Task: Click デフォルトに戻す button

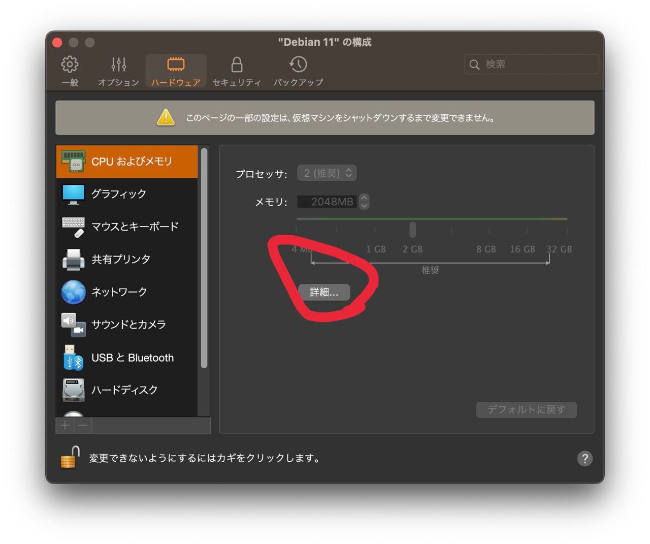Action: pyautogui.click(x=527, y=409)
